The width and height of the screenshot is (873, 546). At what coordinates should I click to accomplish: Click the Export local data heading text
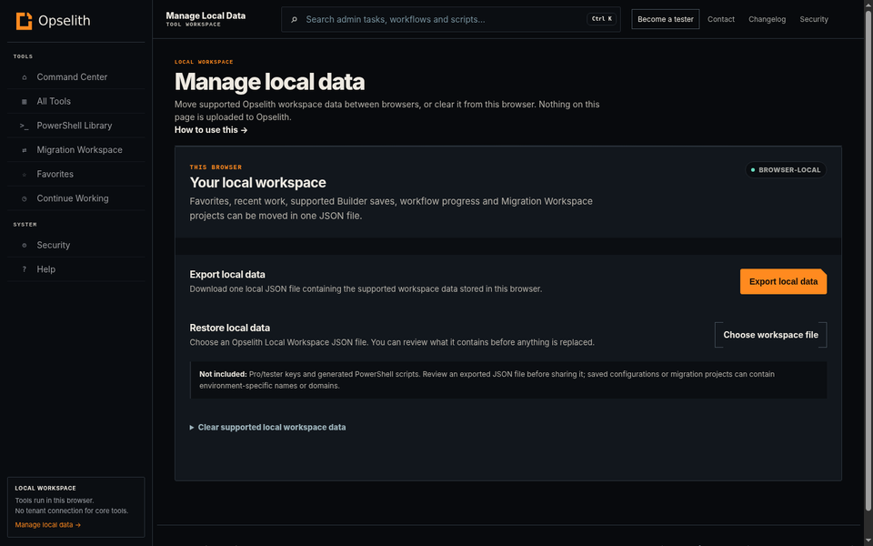[x=227, y=275]
